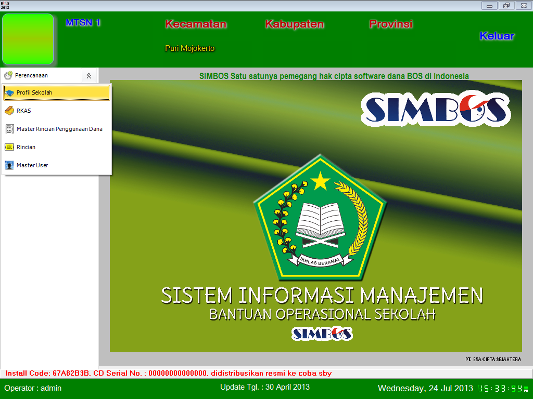The width and height of the screenshot is (533, 399).
Task: Click Keluar to exit the application
Action: click(x=497, y=36)
